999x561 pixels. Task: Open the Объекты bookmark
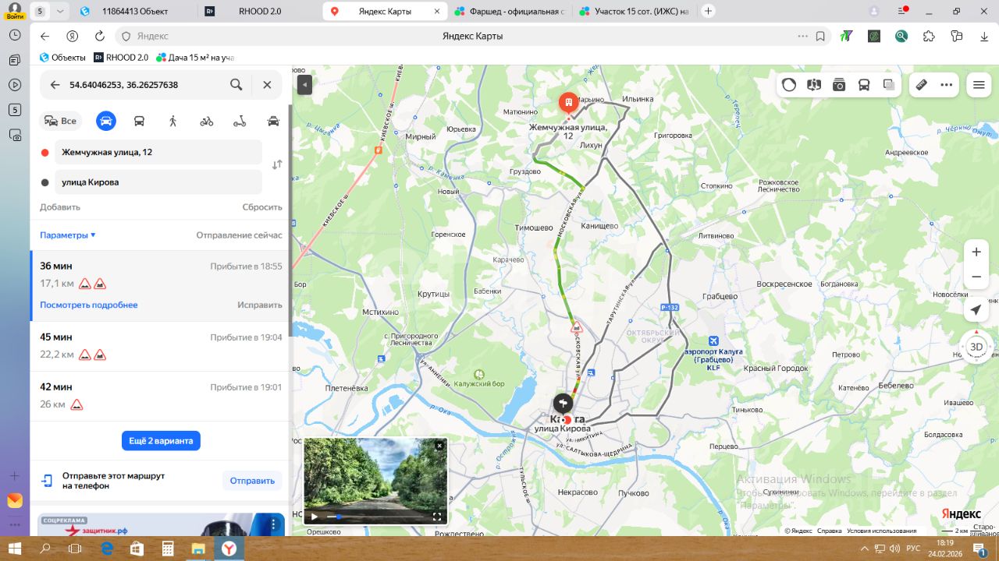tap(62, 58)
